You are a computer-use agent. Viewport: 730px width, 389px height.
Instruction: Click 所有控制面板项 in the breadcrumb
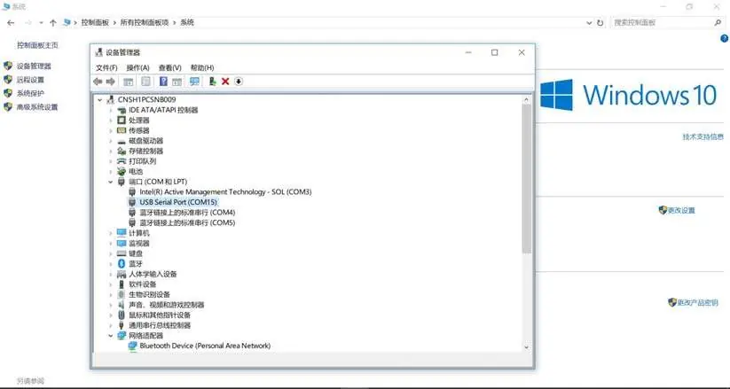click(145, 22)
